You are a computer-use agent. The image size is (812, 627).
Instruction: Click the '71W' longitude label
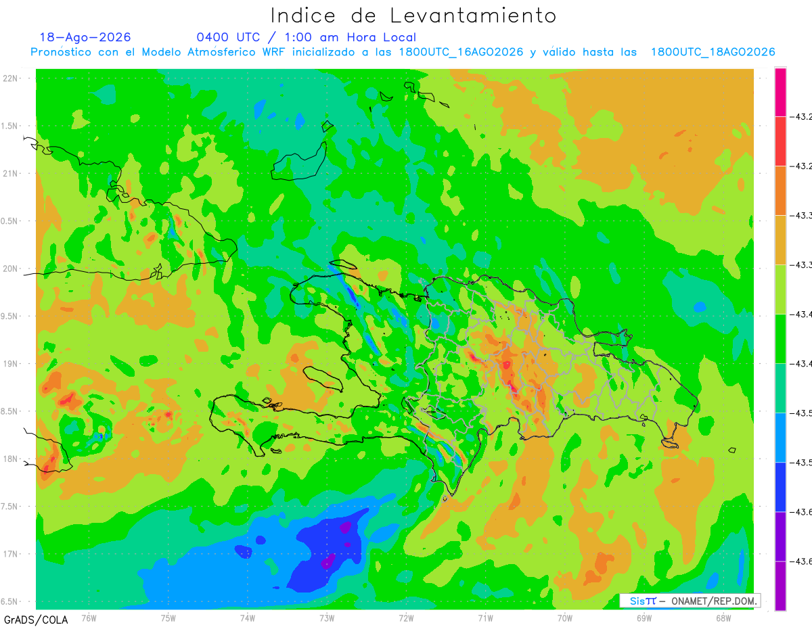coord(485,618)
